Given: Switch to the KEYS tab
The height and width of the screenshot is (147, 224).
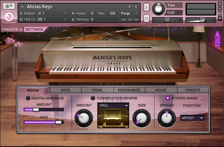Looking at the screenshot, I should 65,90.
